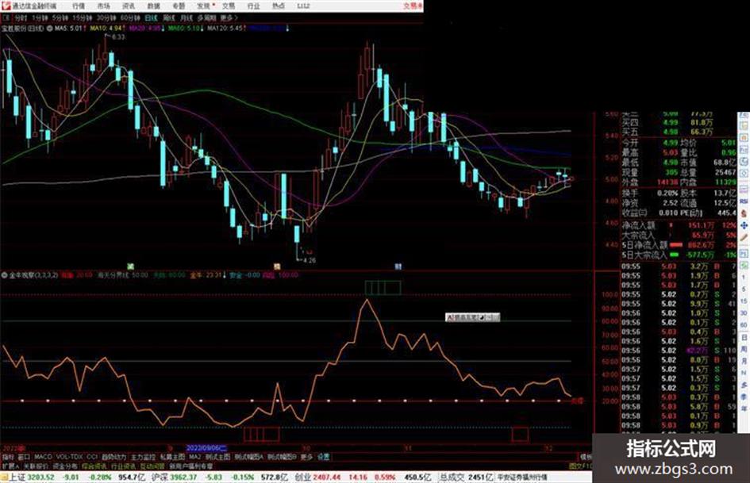750x483 pixels.
Task: Select the VOL-TDX indicator tab
Action: pyautogui.click(x=69, y=457)
